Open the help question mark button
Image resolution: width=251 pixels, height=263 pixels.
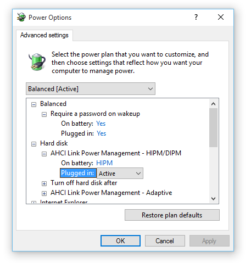(196, 17)
